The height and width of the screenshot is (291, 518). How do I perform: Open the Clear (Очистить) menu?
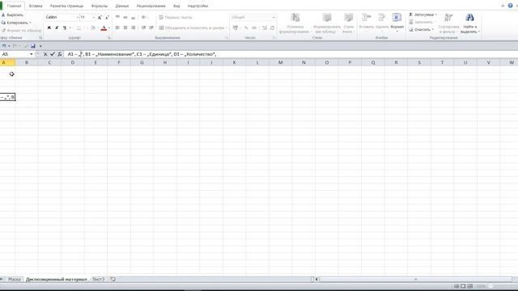(421, 30)
